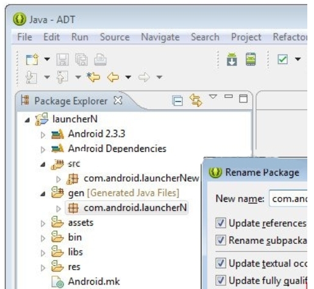The height and width of the screenshot is (289, 314).
Task: Open the File menu
Action: (25, 37)
